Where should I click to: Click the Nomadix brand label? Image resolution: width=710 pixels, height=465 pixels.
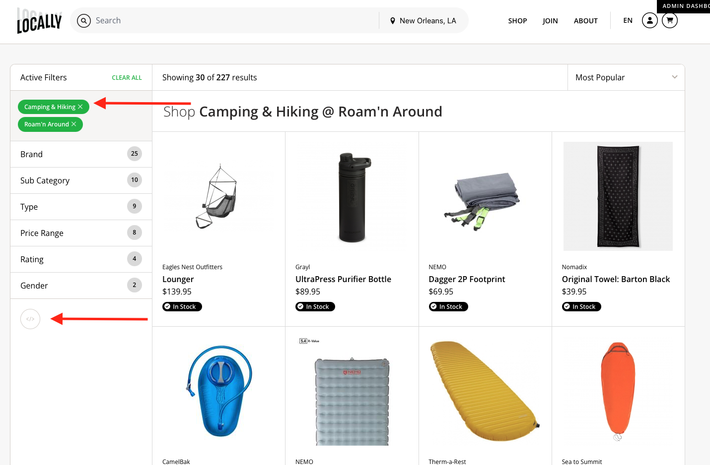coord(574,267)
